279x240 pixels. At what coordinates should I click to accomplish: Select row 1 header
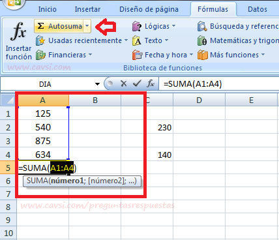click(x=8, y=113)
